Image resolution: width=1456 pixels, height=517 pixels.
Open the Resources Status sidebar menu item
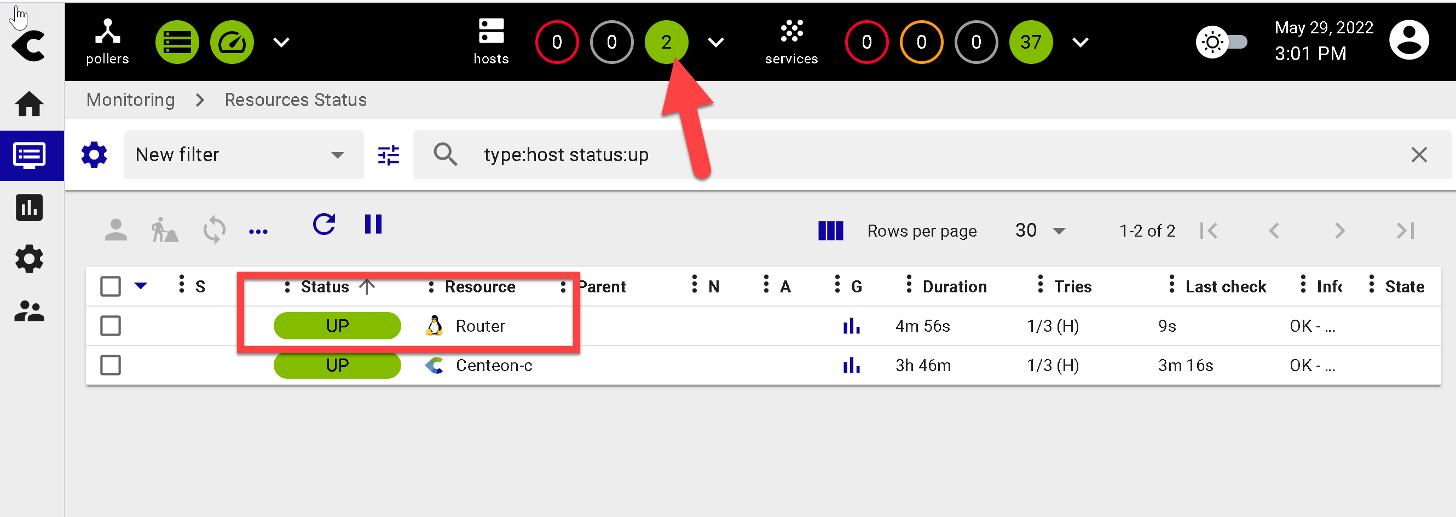click(29, 156)
